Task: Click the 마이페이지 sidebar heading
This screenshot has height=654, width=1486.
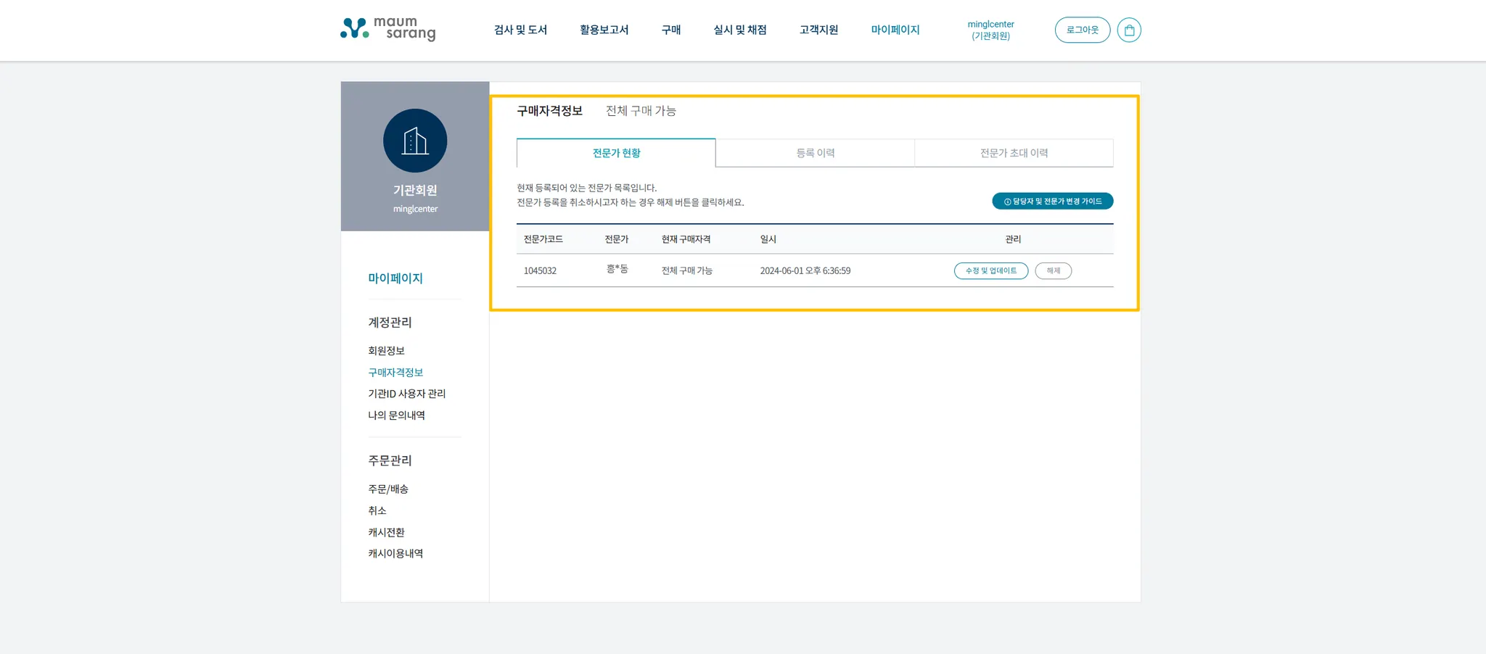Action: pyautogui.click(x=395, y=278)
